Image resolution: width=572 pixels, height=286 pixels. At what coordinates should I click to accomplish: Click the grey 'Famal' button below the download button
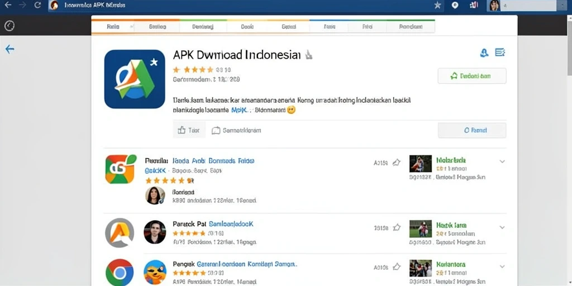click(471, 130)
